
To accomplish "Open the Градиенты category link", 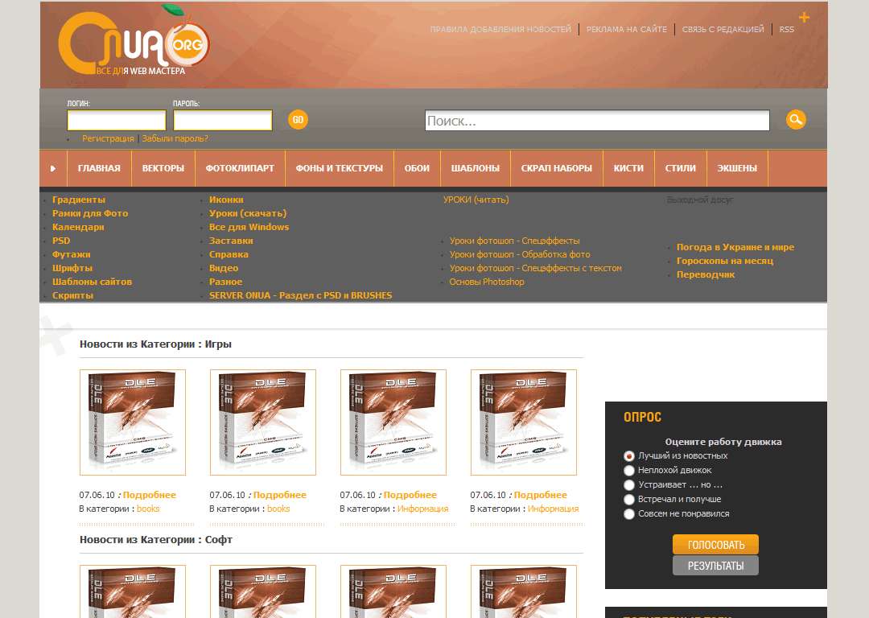I will coord(79,200).
